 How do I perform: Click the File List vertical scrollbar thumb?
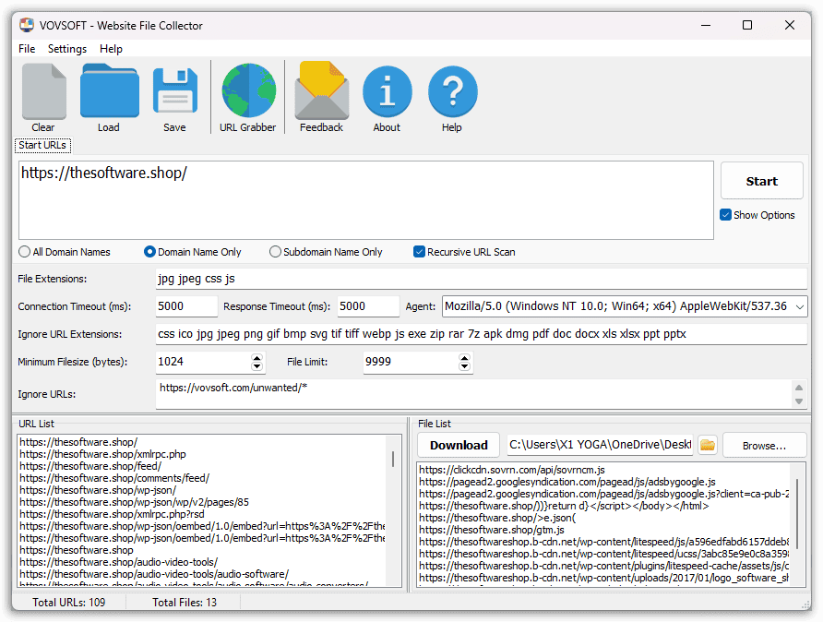pyautogui.click(x=797, y=513)
